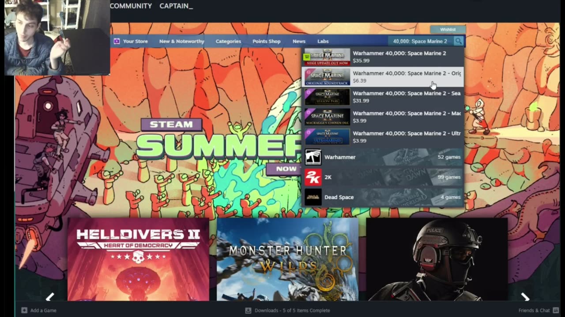Select the Space Marine 2 Season Pass result
Viewport: 565px width, 317px height.
coord(383,97)
